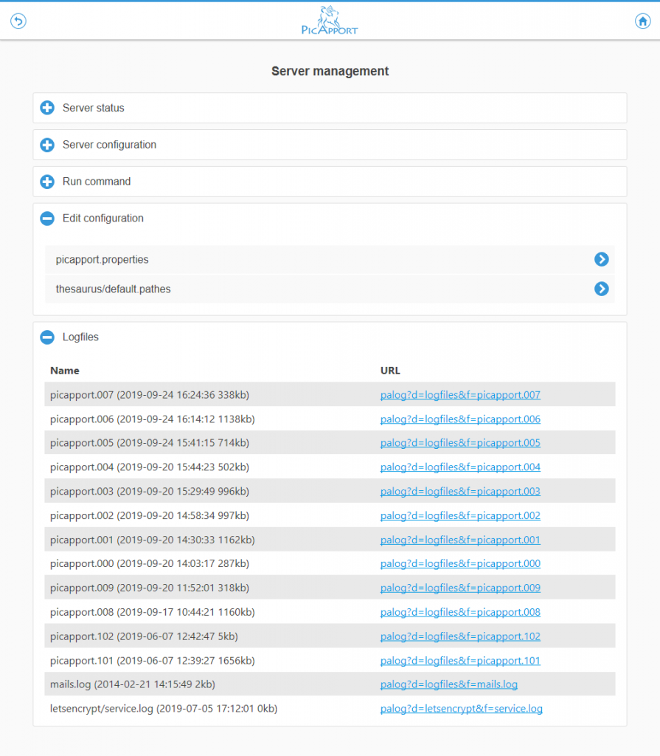This screenshot has width=660, height=756.
Task: Click the arrow icon beside picapport.properties
Action: 602,259
